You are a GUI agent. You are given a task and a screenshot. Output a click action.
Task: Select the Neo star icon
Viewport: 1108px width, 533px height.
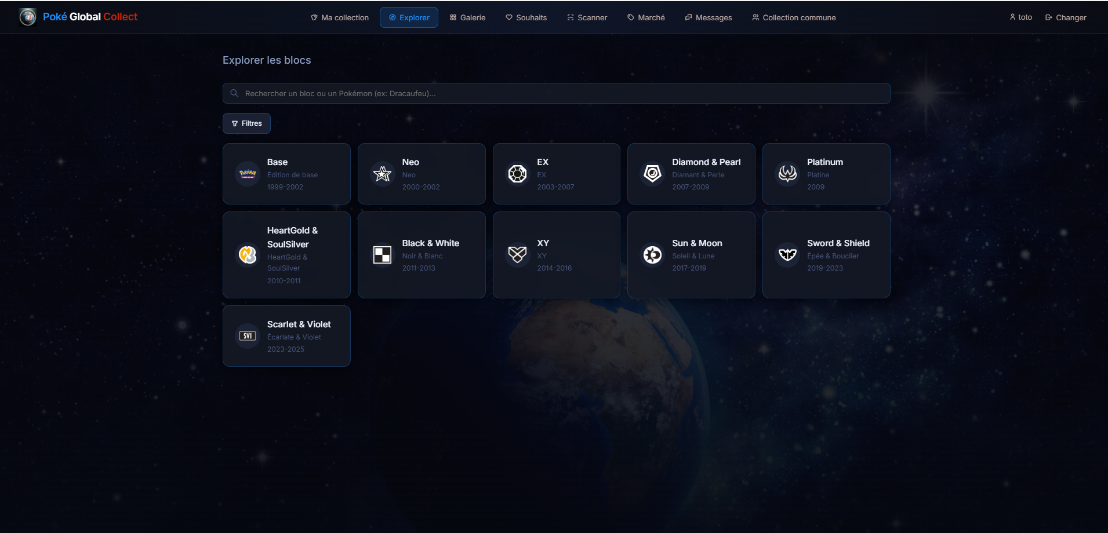383,174
